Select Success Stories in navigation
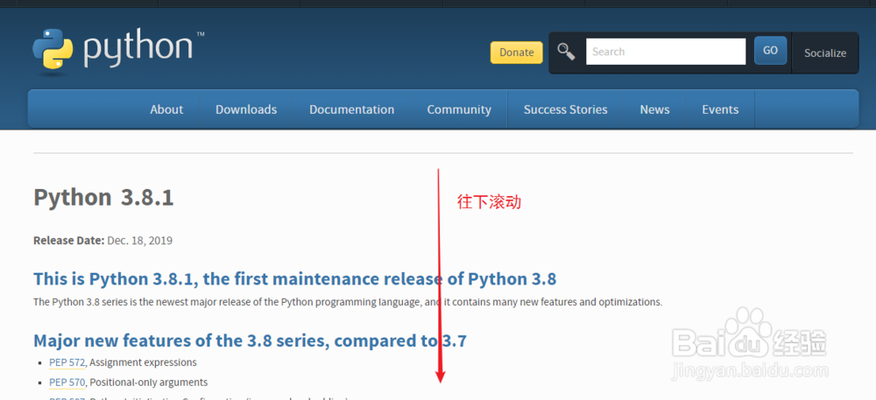The image size is (876, 400). [x=565, y=109]
